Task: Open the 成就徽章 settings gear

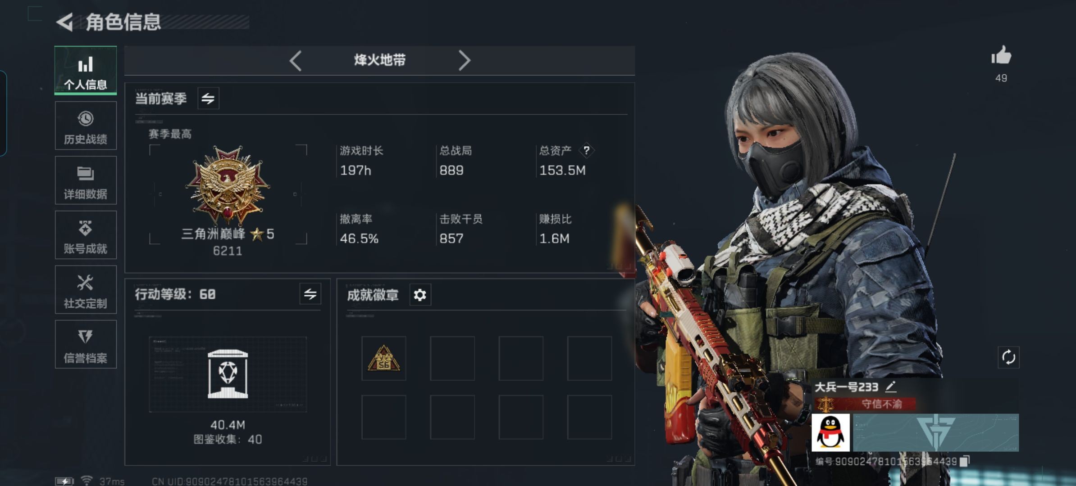Action: click(x=420, y=295)
